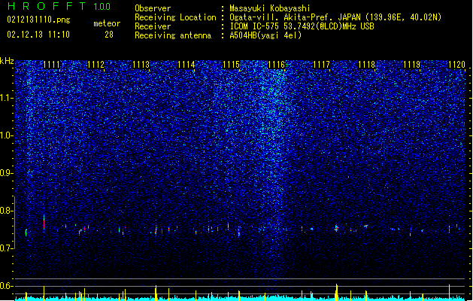Click the strong red meteor echo after 1111
The width and height of the screenshot is (473, 301).
click(44, 223)
